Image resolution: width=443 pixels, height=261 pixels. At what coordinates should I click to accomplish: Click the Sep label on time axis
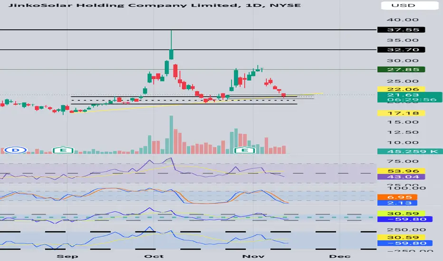(x=67, y=256)
